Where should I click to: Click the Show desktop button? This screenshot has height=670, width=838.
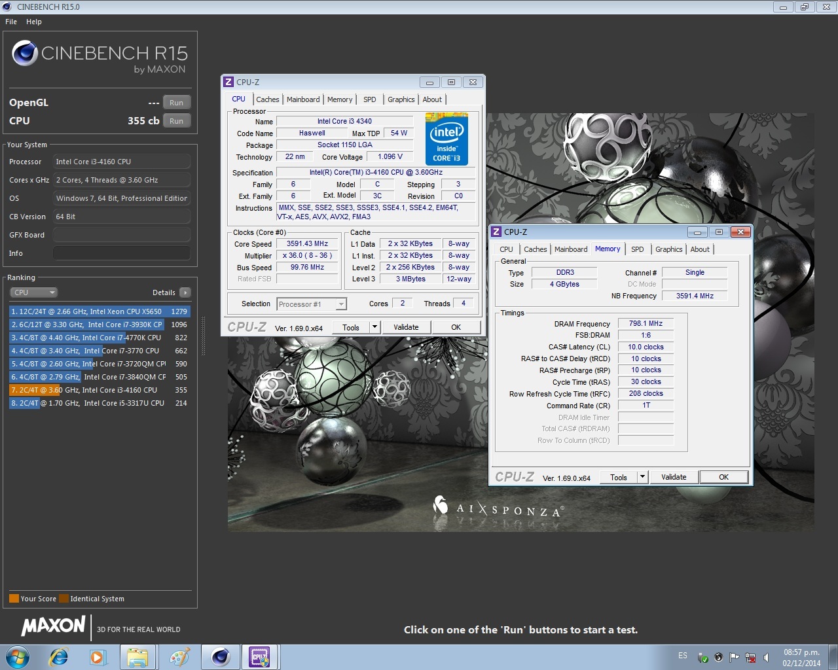click(x=832, y=657)
